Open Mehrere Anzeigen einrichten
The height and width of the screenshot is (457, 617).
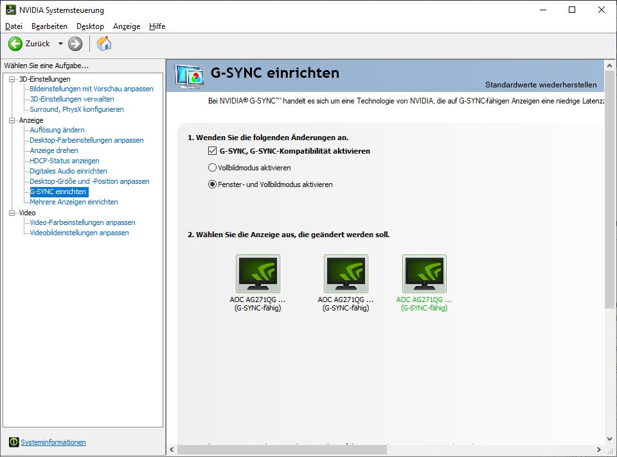click(74, 202)
